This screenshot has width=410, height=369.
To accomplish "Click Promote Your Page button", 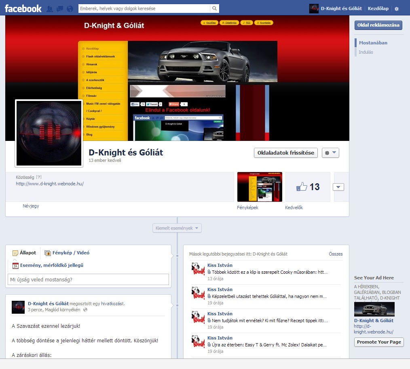I will pos(379,342).
